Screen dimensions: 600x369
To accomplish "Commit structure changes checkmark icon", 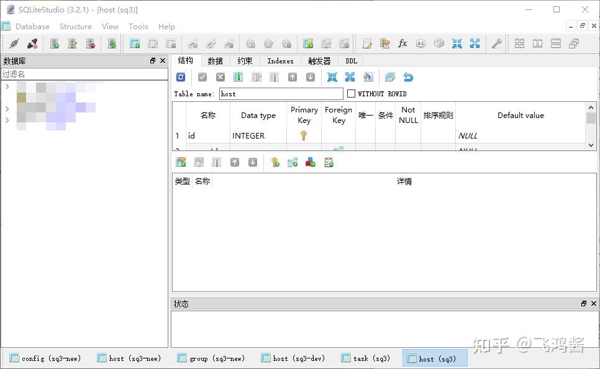I will 202,77.
